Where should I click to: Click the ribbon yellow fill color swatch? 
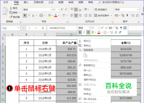49,15
